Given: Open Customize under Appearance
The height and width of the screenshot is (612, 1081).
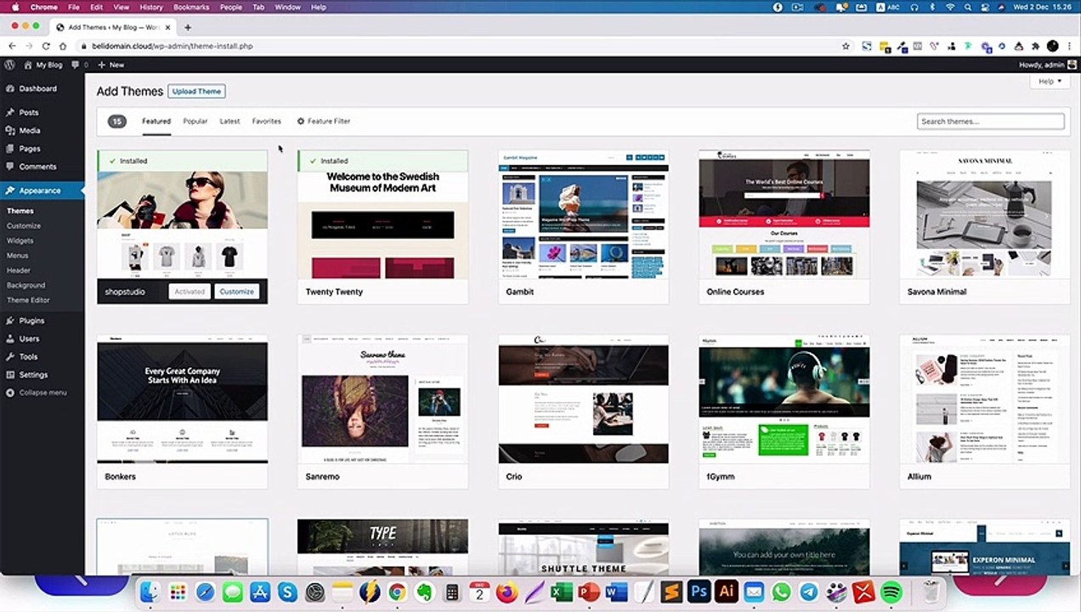Looking at the screenshot, I should coord(24,226).
